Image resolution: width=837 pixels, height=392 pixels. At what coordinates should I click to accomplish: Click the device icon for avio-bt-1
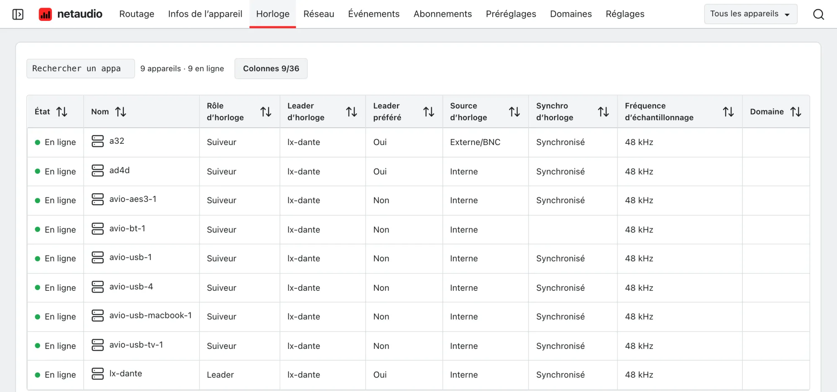click(98, 229)
